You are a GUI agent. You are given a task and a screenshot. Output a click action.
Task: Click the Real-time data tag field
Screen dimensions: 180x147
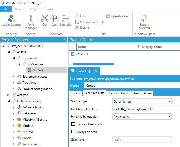(146, 109)
